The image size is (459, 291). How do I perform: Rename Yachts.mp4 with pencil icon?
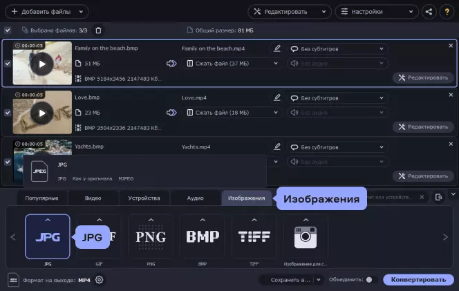pyautogui.click(x=277, y=147)
